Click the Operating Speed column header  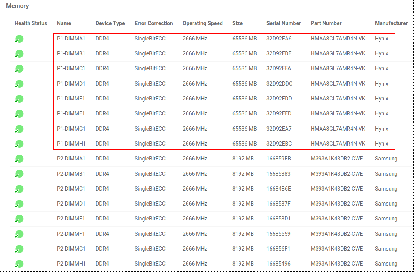203,23
